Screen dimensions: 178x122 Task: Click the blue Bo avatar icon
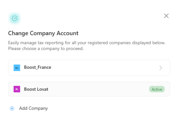(17, 68)
